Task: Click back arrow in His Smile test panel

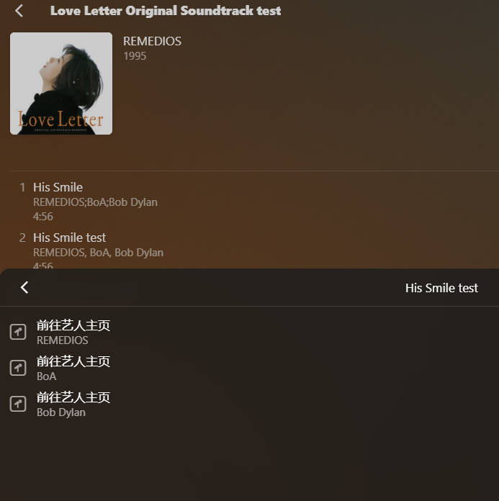Action: coord(24,287)
